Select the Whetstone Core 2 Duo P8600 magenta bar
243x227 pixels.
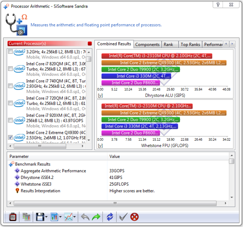tap(131, 133)
